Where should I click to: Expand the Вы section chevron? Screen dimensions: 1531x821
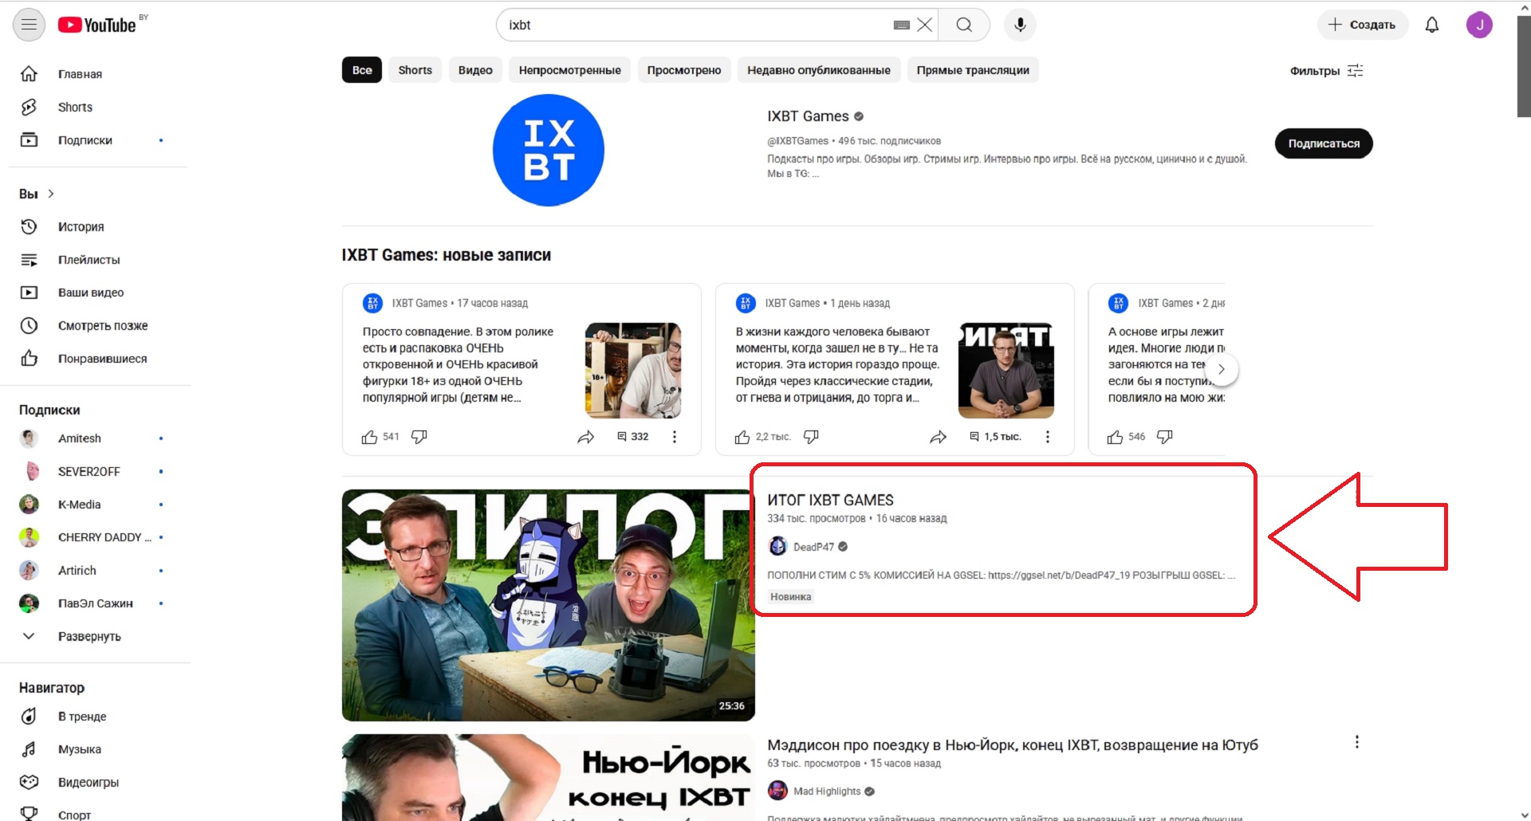[x=51, y=194]
